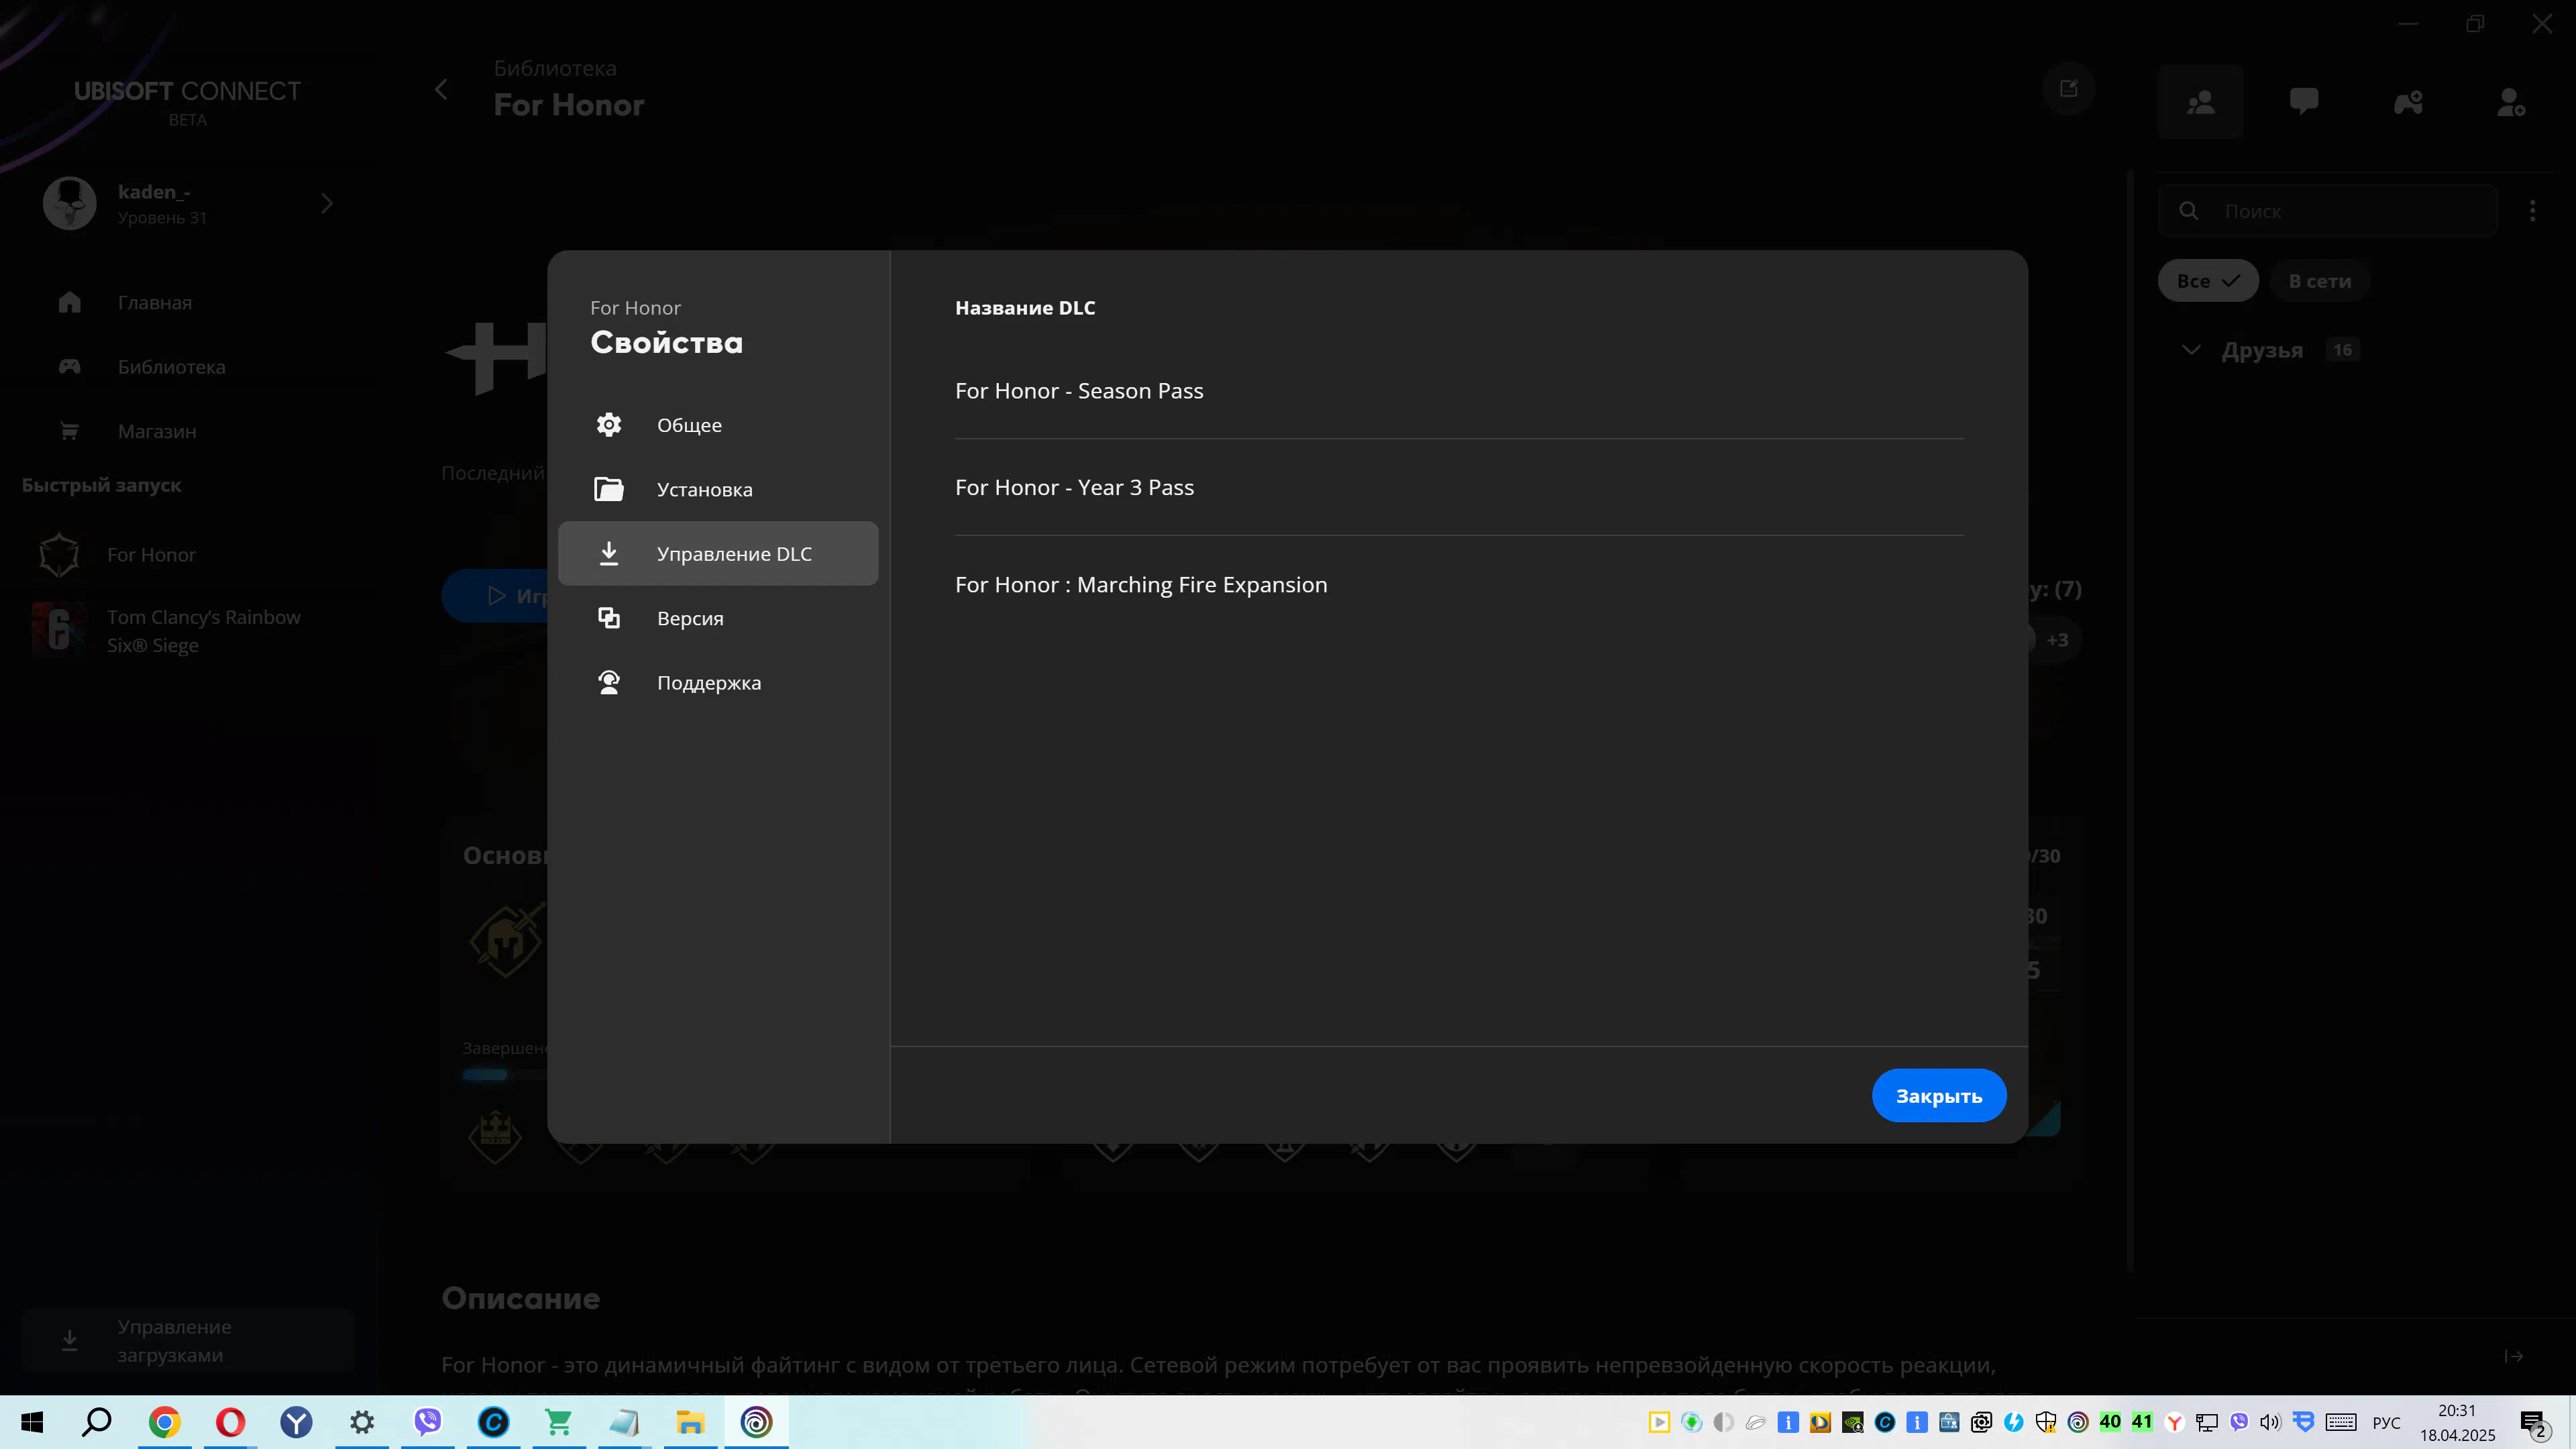Open the game invites icon
The width and height of the screenshot is (2576, 1449).
[x=2408, y=101]
